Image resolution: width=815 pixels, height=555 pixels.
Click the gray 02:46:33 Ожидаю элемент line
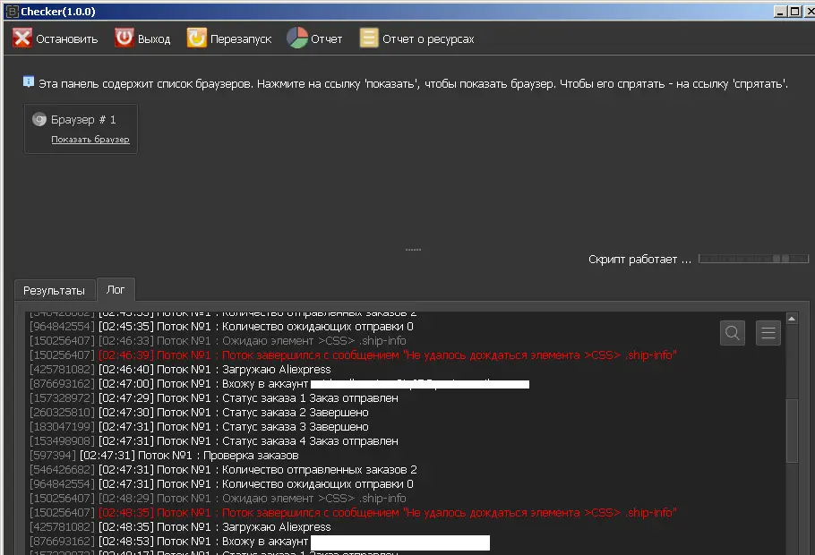tap(218, 341)
